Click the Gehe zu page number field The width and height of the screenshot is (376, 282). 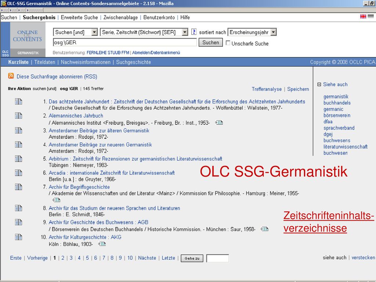coord(217,258)
